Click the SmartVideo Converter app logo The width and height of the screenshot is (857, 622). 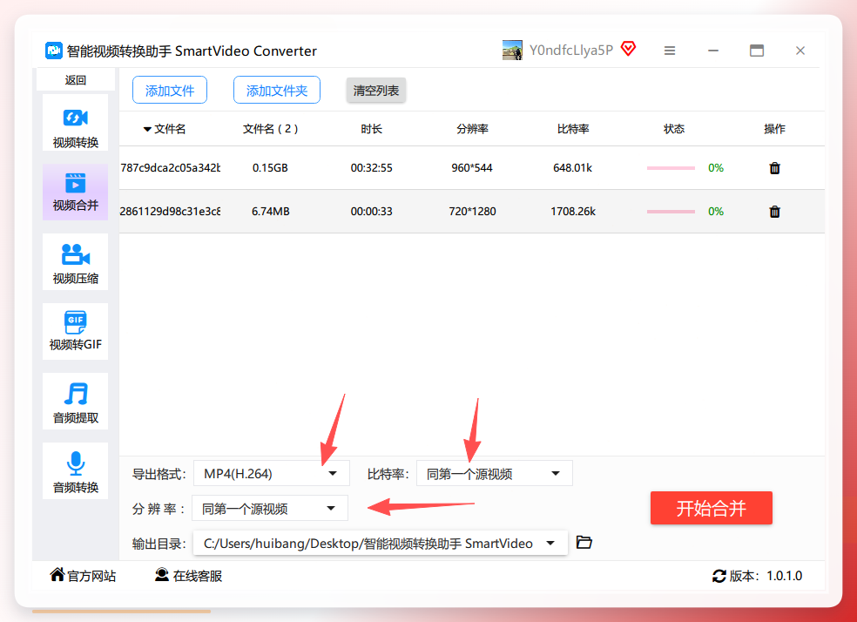[54, 51]
